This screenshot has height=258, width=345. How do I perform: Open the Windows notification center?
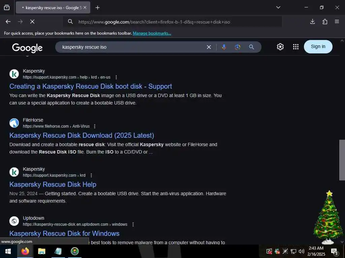[335, 251]
